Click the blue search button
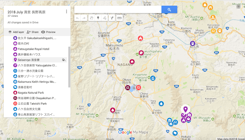The width and height of the screenshot is (245, 140). (169, 10)
